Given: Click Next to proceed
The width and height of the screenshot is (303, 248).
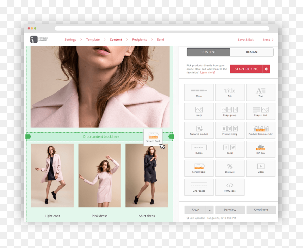Looking at the screenshot, I should [268, 39].
